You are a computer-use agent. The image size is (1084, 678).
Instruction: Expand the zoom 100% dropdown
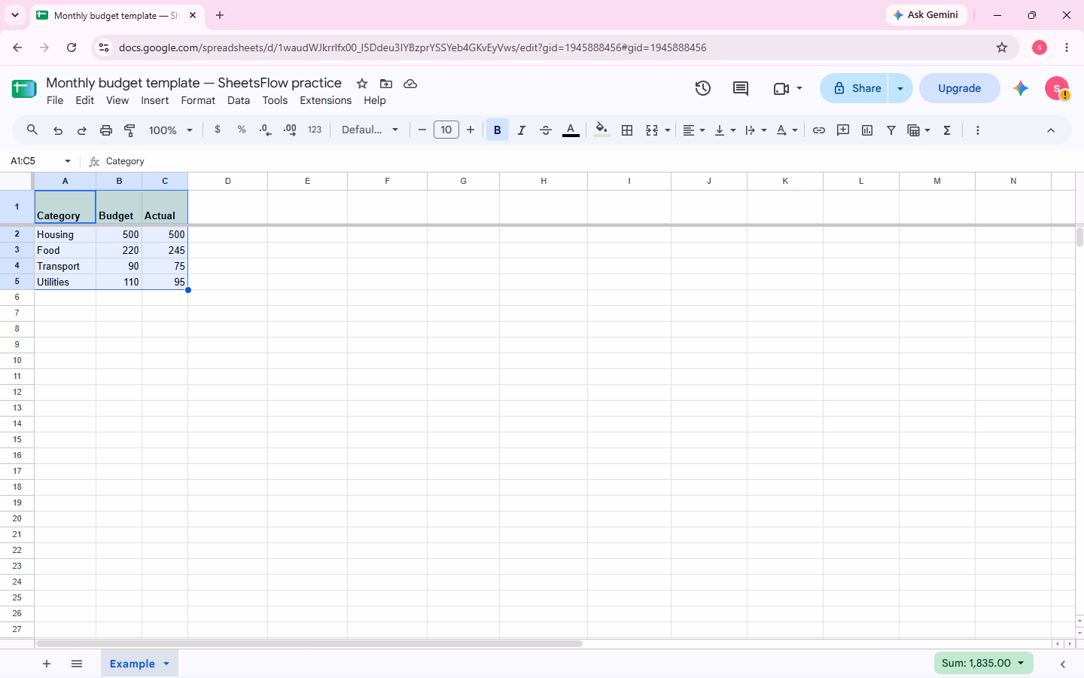point(171,130)
